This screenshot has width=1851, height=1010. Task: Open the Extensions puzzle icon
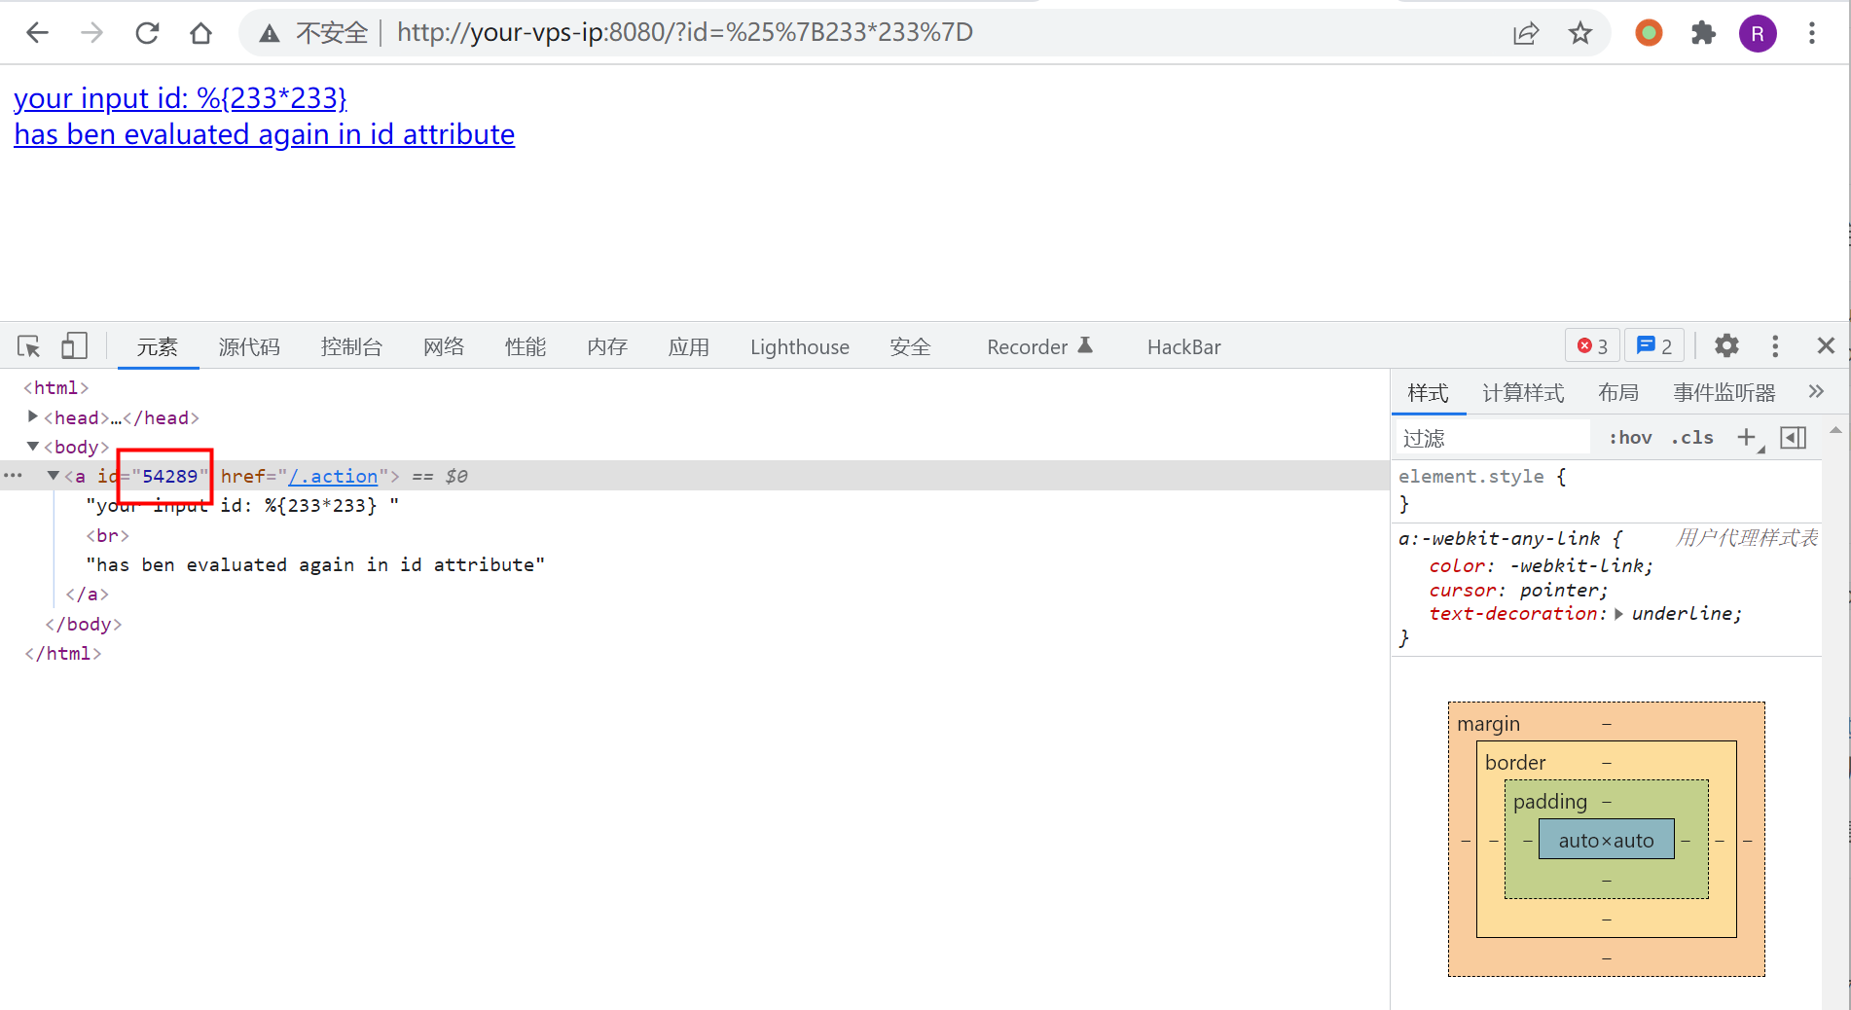pos(1703,33)
